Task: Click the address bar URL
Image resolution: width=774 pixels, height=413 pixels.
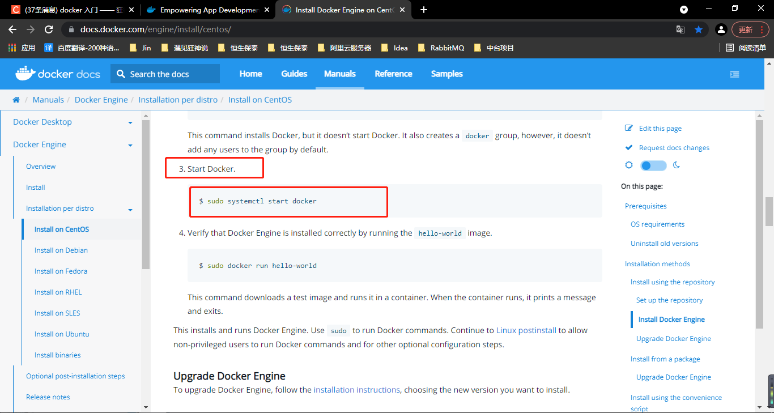Action: pyautogui.click(x=156, y=29)
